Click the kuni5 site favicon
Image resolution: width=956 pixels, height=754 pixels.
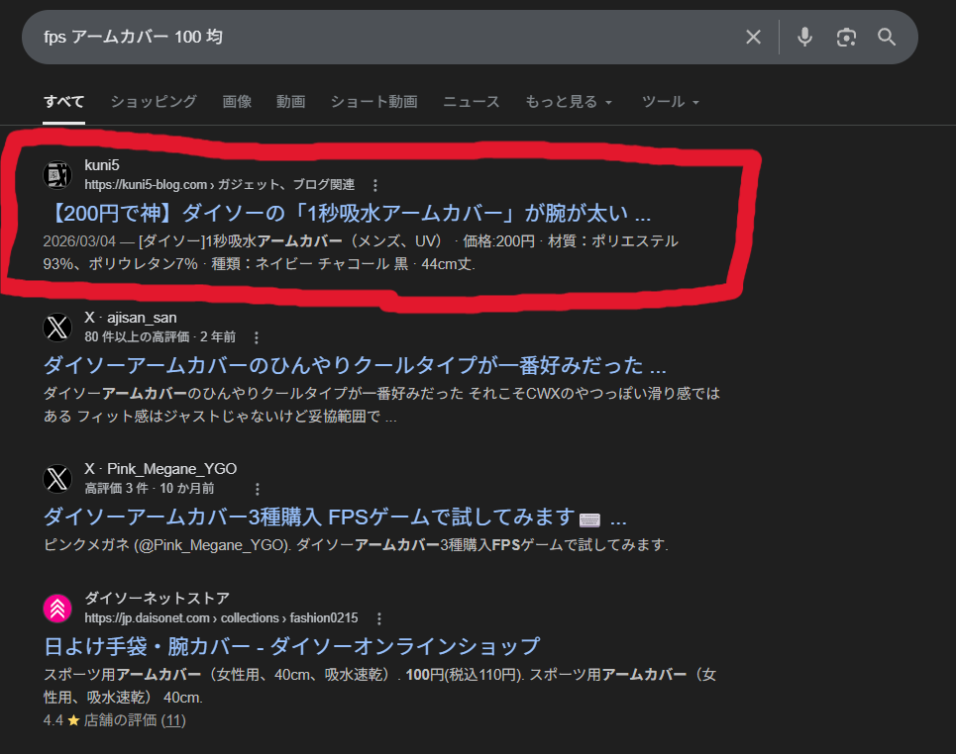click(57, 175)
